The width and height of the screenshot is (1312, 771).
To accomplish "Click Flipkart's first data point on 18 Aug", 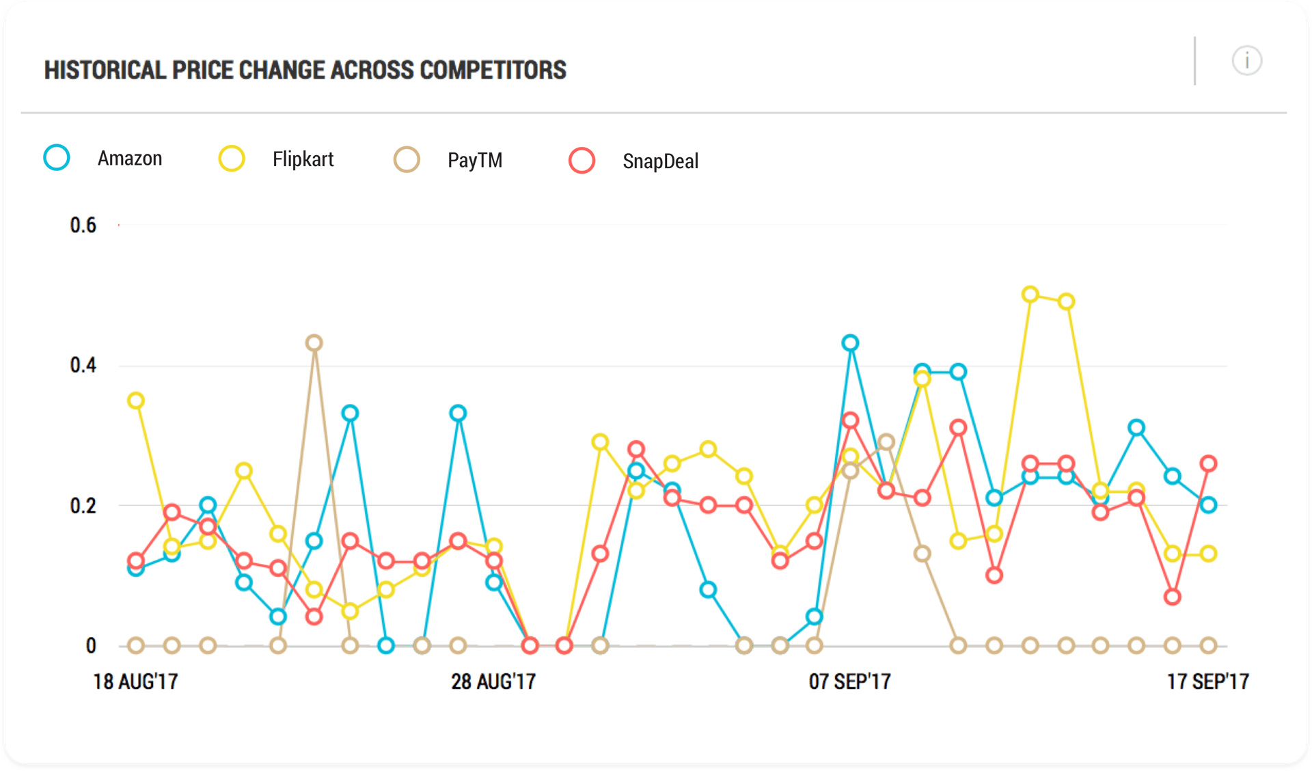I will point(136,401).
